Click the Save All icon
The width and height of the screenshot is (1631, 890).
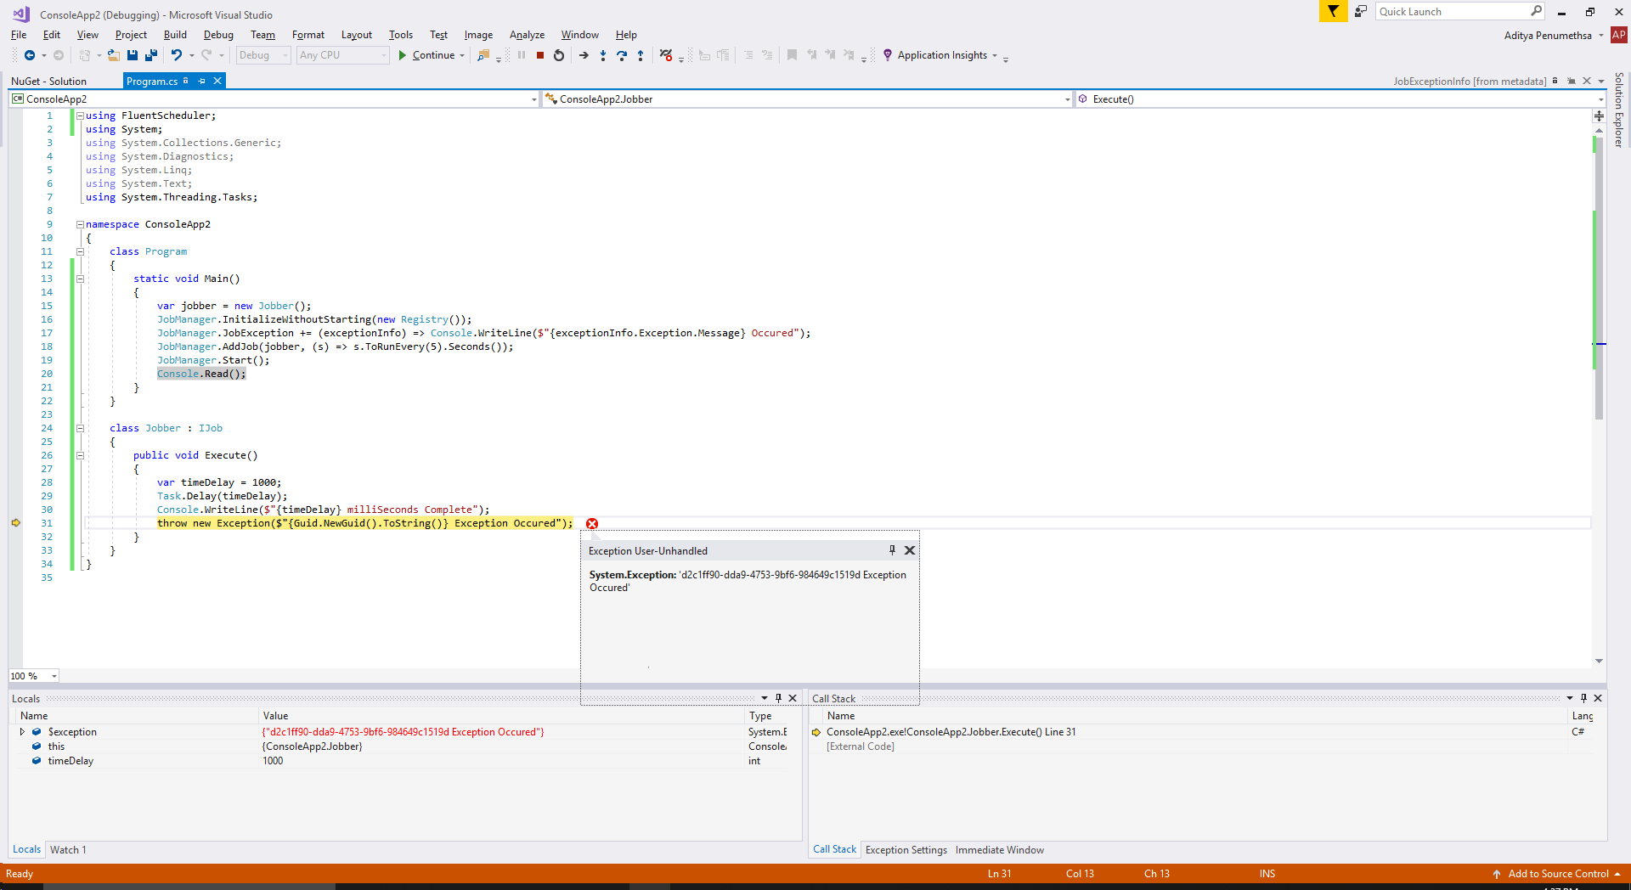tap(151, 55)
